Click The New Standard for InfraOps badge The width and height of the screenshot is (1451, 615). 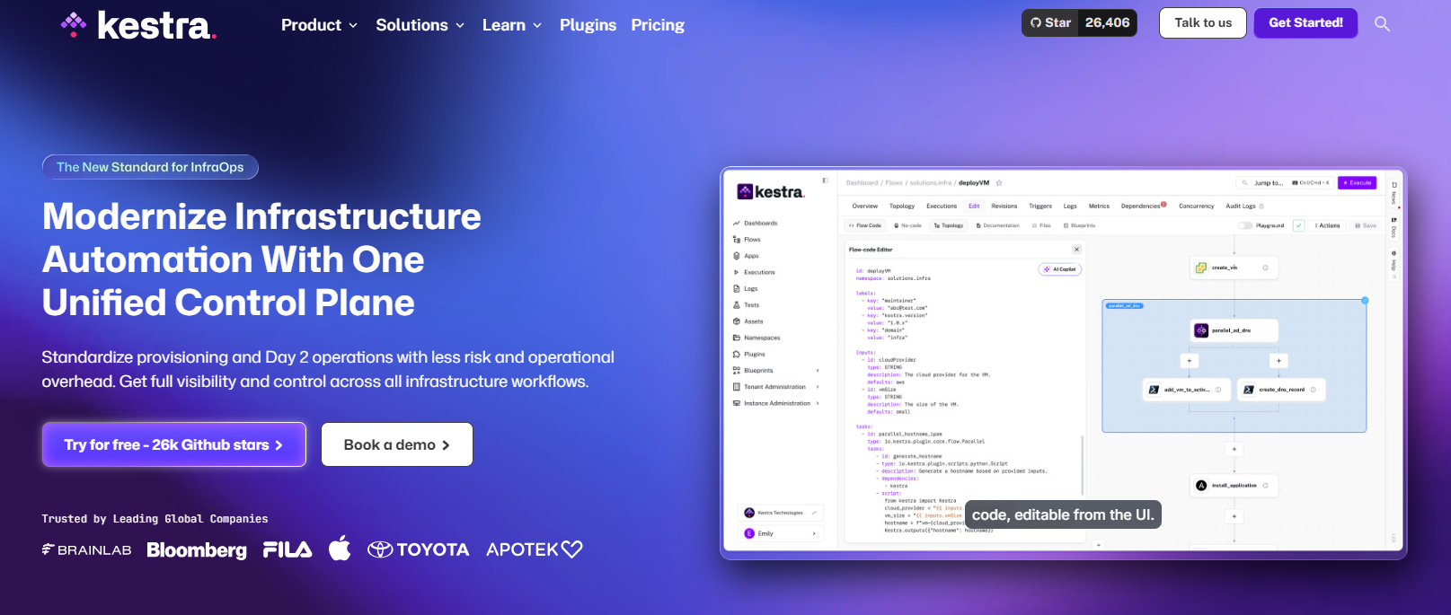tap(150, 167)
